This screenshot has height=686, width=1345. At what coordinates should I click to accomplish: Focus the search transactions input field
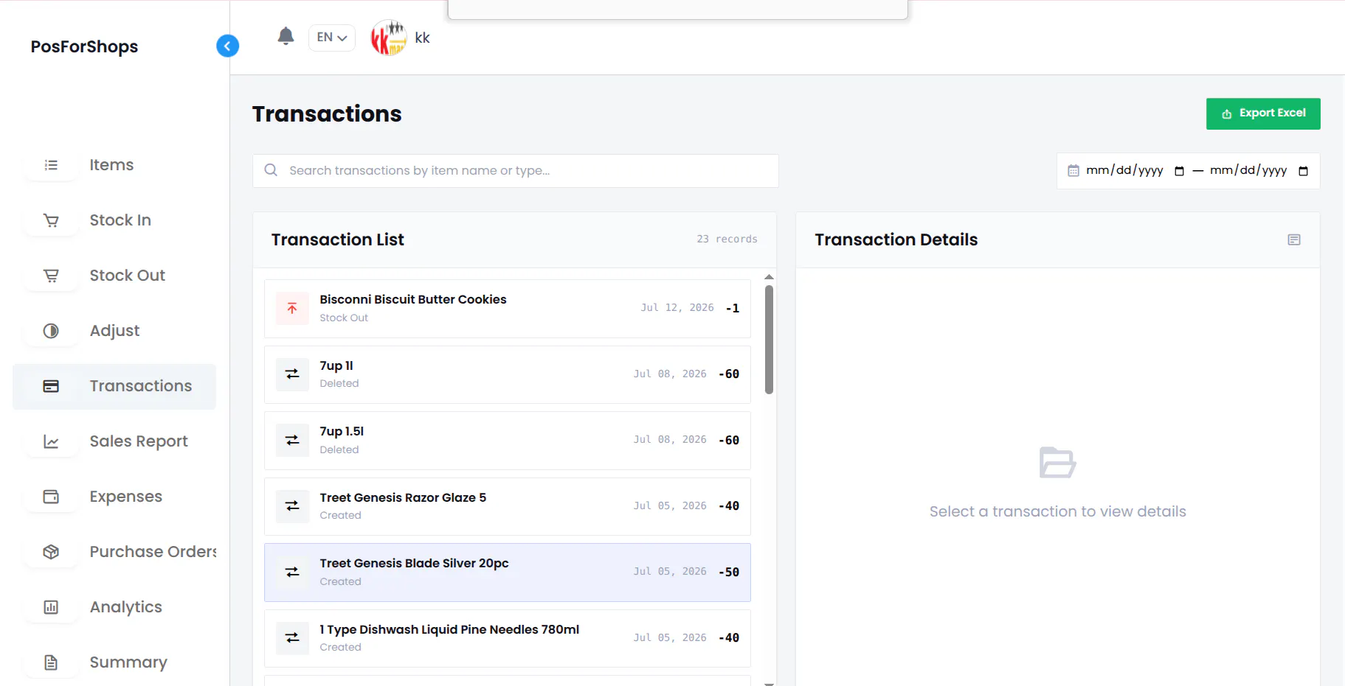515,171
